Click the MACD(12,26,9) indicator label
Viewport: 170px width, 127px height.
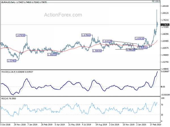[x=17, y=72]
